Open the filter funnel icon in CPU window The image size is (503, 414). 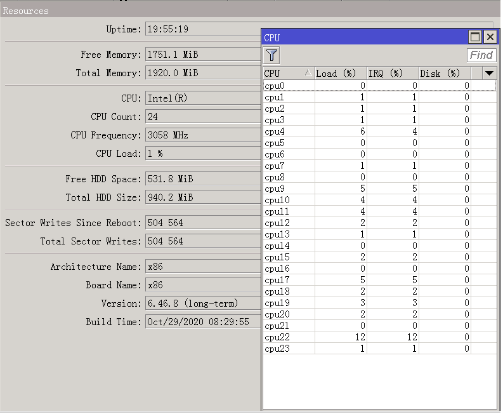pyautogui.click(x=272, y=55)
